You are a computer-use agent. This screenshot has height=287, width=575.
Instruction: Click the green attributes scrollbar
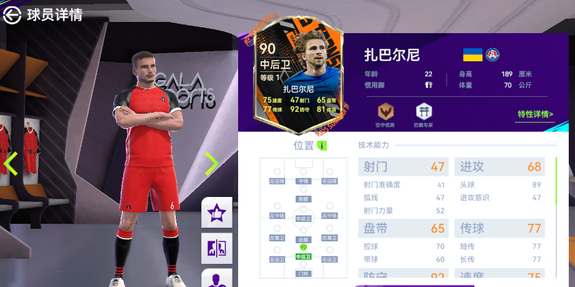(x=556, y=181)
